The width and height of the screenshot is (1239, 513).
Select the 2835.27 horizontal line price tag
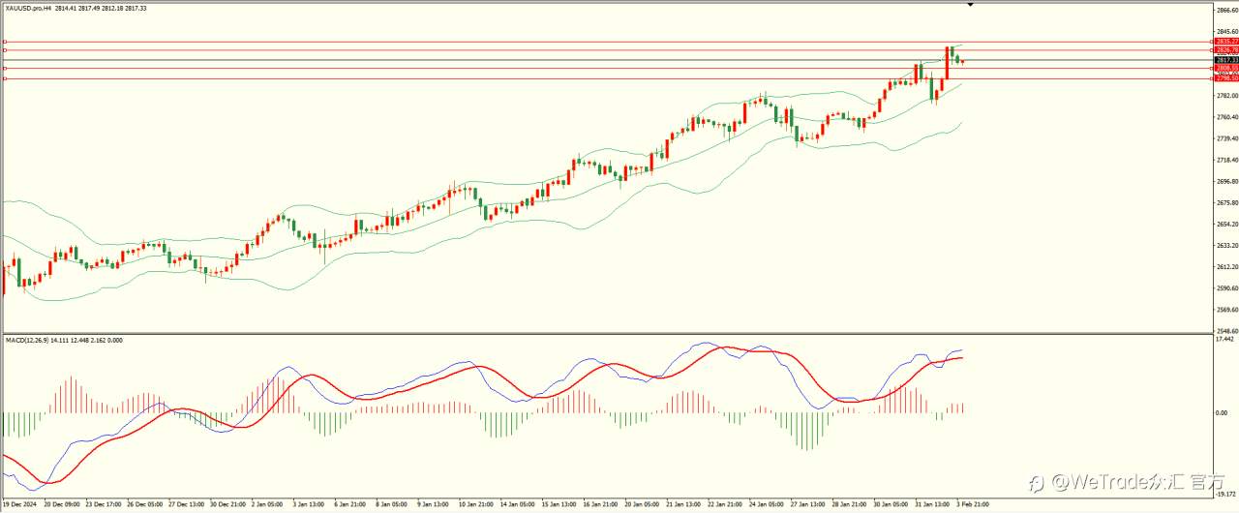(1226, 42)
